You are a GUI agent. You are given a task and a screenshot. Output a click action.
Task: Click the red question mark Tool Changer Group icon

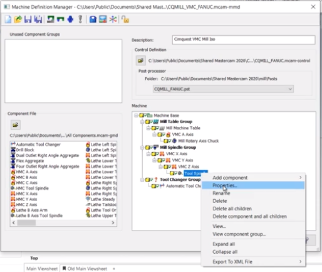156,180
